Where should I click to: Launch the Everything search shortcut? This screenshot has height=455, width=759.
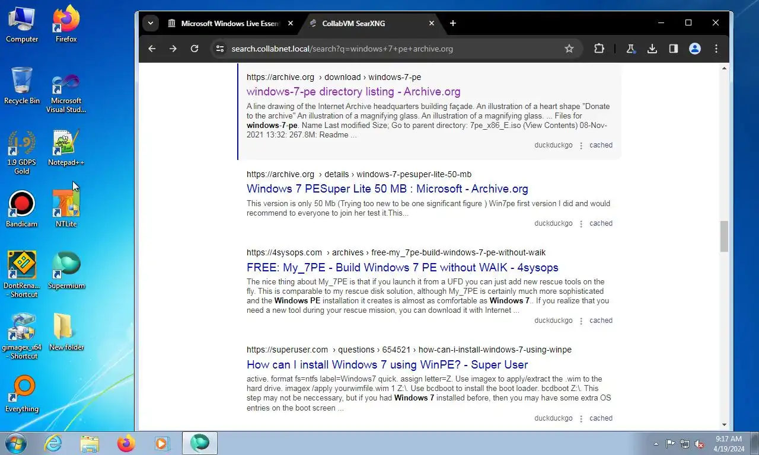tap(22, 395)
